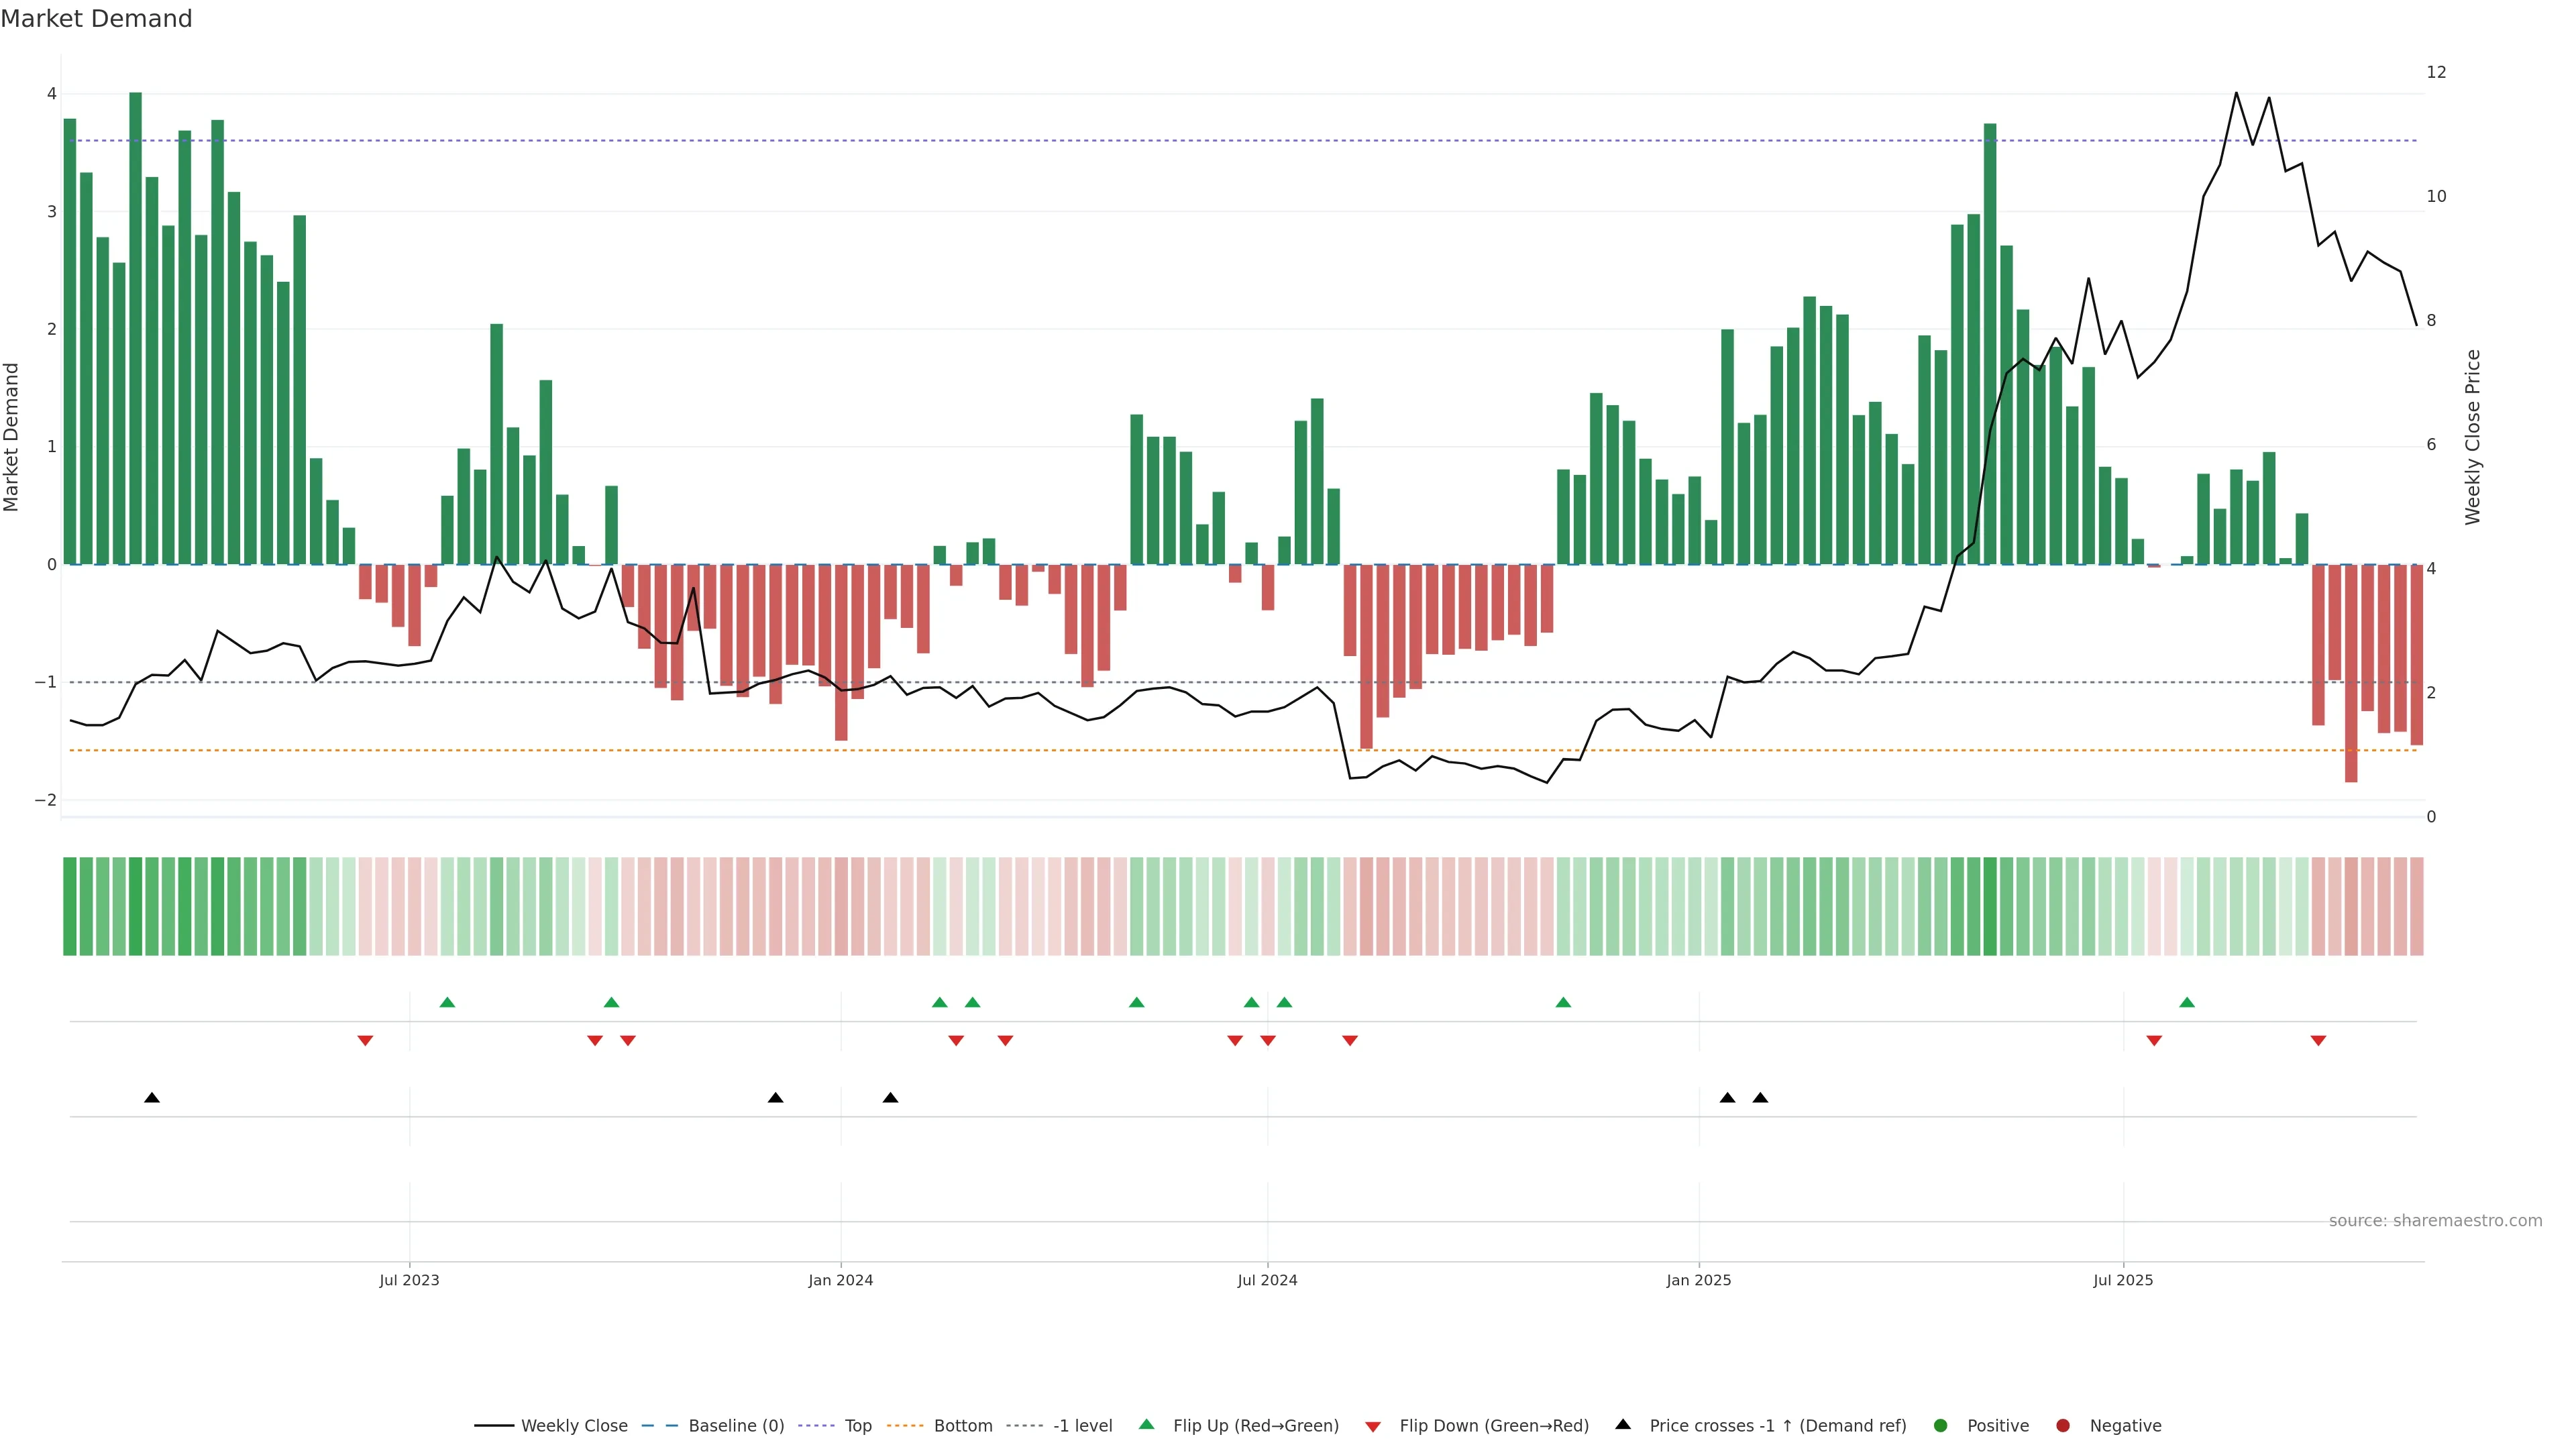Click the Market Demand chart title
The width and height of the screenshot is (2576, 1449).
[x=96, y=19]
